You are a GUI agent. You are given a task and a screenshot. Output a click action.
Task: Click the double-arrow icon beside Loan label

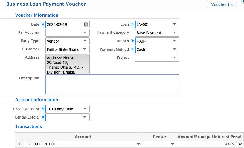(x=132, y=24)
